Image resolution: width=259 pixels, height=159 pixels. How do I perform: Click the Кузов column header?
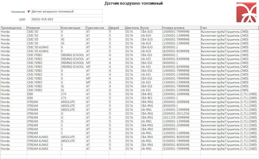pyautogui.click(x=151, y=28)
